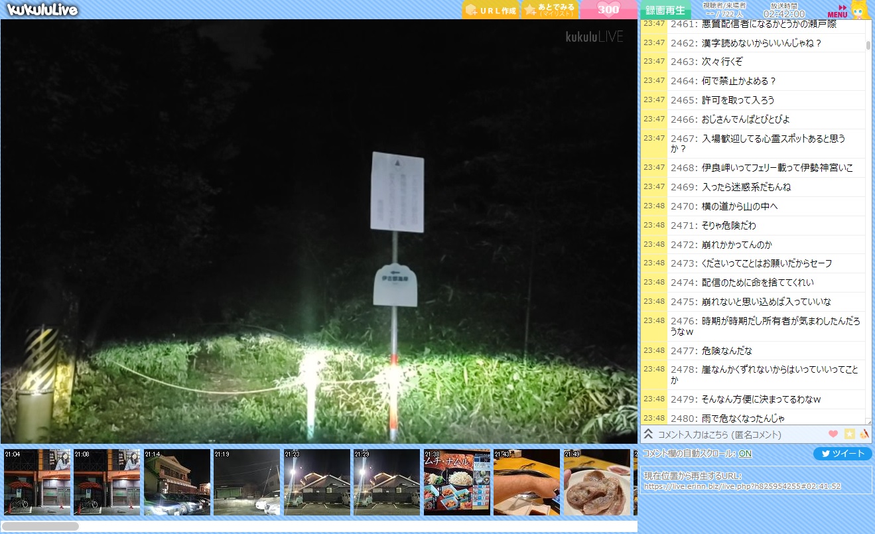Click the kukuluLive logo
This screenshot has height=534, width=875.
[42, 9]
